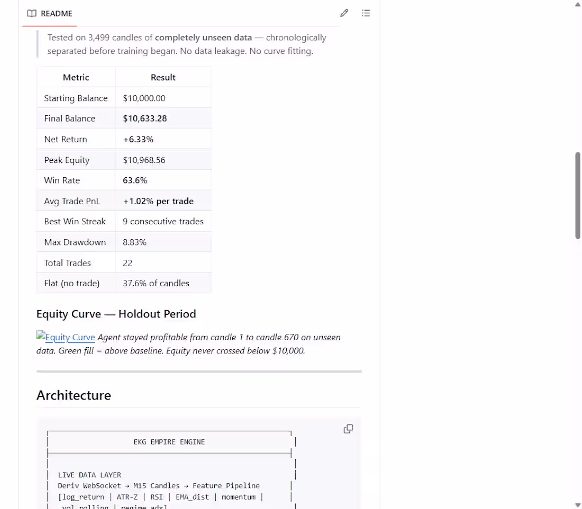582x509 pixels.
Task: Select the '9 consecutive trades' cell
Action: (163, 221)
